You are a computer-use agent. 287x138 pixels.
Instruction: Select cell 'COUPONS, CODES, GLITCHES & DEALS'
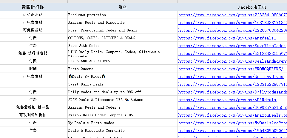click(123, 38)
